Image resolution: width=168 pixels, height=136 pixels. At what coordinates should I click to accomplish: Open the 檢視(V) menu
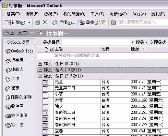click(51, 14)
